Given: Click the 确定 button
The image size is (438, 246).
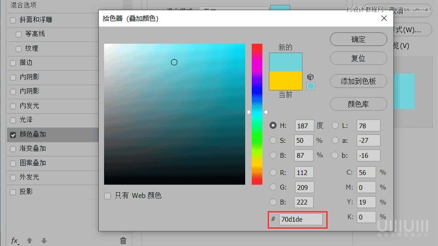Looking at the screenshot, I should click(358, 39).
